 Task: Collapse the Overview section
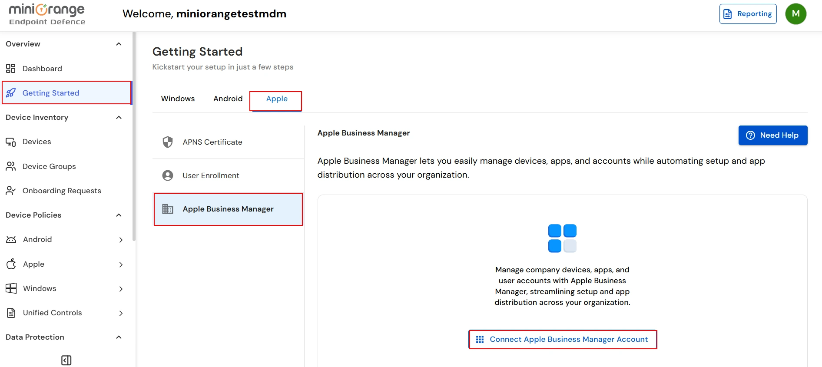click(119, 44)
